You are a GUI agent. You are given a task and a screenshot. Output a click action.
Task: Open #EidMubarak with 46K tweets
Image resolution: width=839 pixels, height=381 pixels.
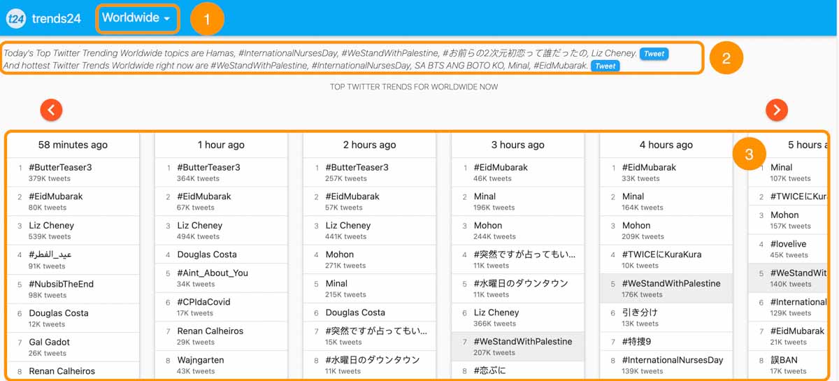coord(501,168)
